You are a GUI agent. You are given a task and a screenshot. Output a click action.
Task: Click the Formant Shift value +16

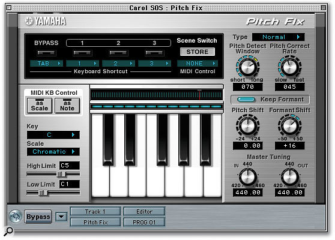click(x=289, y=146)
